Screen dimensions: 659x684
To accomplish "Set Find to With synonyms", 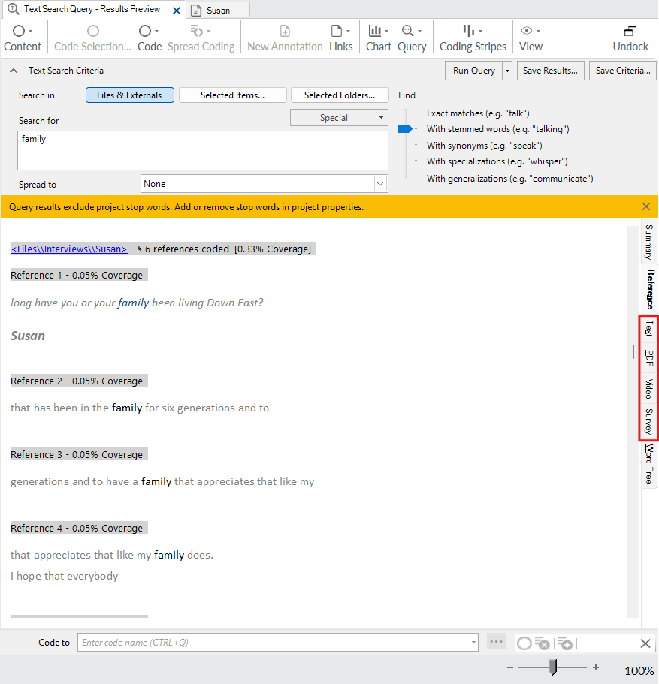I will coord(485,146).
